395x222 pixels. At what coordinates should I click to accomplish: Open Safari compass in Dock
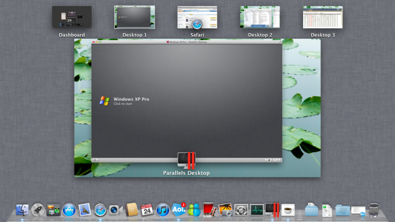point(100,210)
